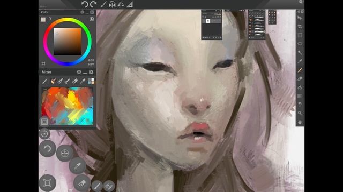This screenshot has width=343, height=192.
Task: Select the Lasso selection tool
Action: [300, 44]
